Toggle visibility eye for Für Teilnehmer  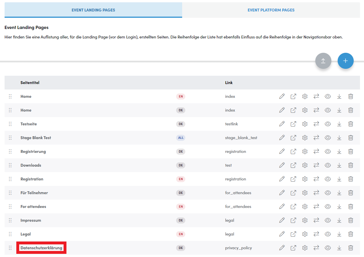328,193
